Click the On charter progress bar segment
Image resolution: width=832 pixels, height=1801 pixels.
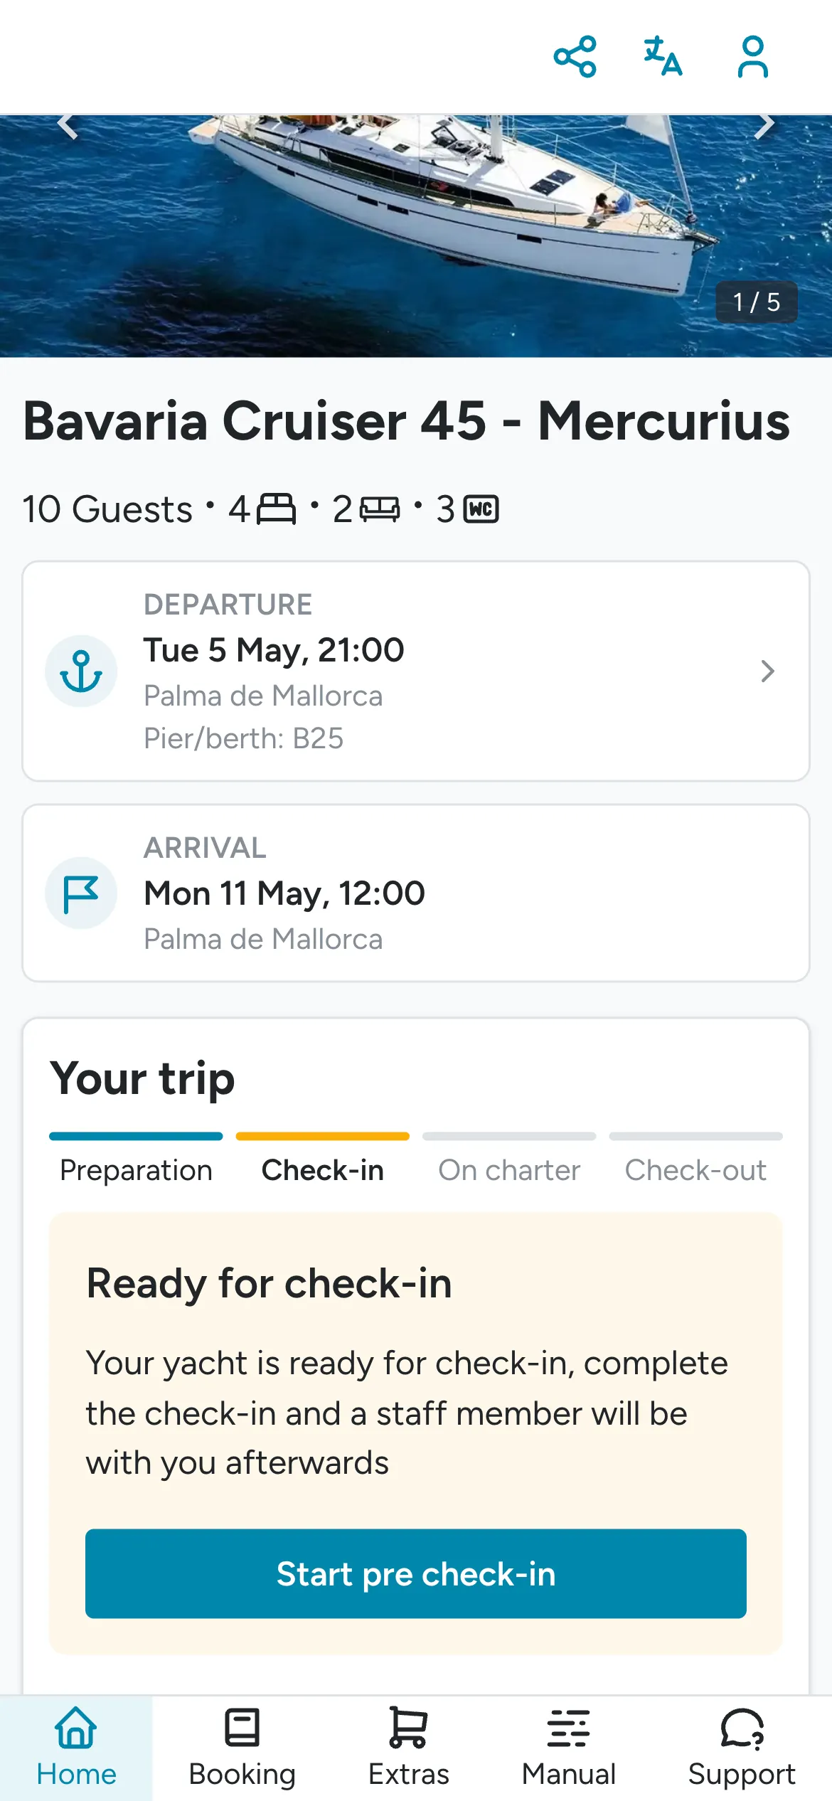click(509, 1136)
